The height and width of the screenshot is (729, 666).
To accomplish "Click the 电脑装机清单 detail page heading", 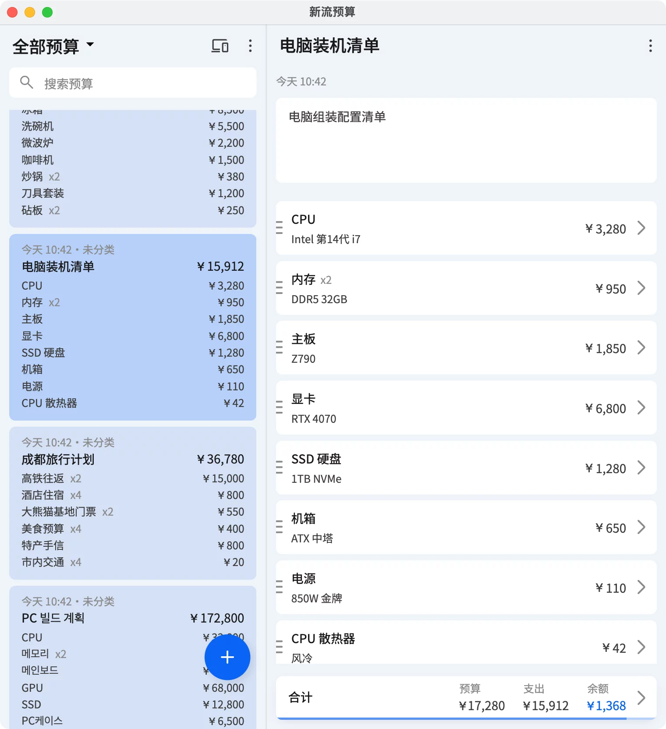I will pyautogui.click(x=329, y=46).
